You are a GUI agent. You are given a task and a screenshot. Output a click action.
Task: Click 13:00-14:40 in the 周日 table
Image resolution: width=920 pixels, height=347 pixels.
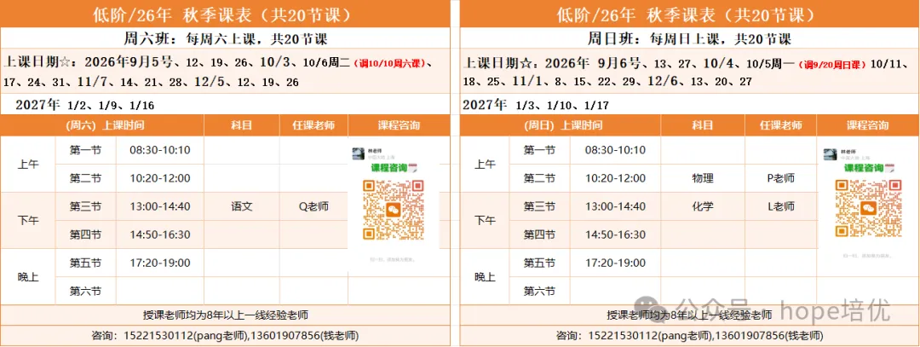pyautogui.click(x=615, y=206)
